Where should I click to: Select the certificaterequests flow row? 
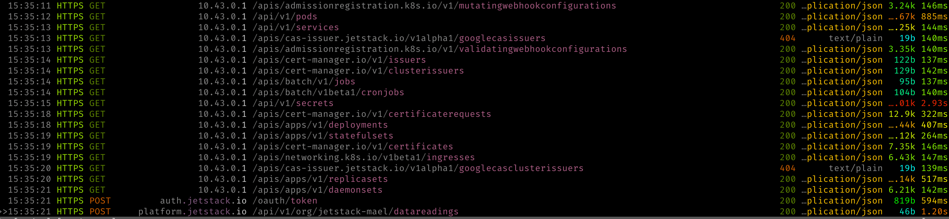(474, 114)
